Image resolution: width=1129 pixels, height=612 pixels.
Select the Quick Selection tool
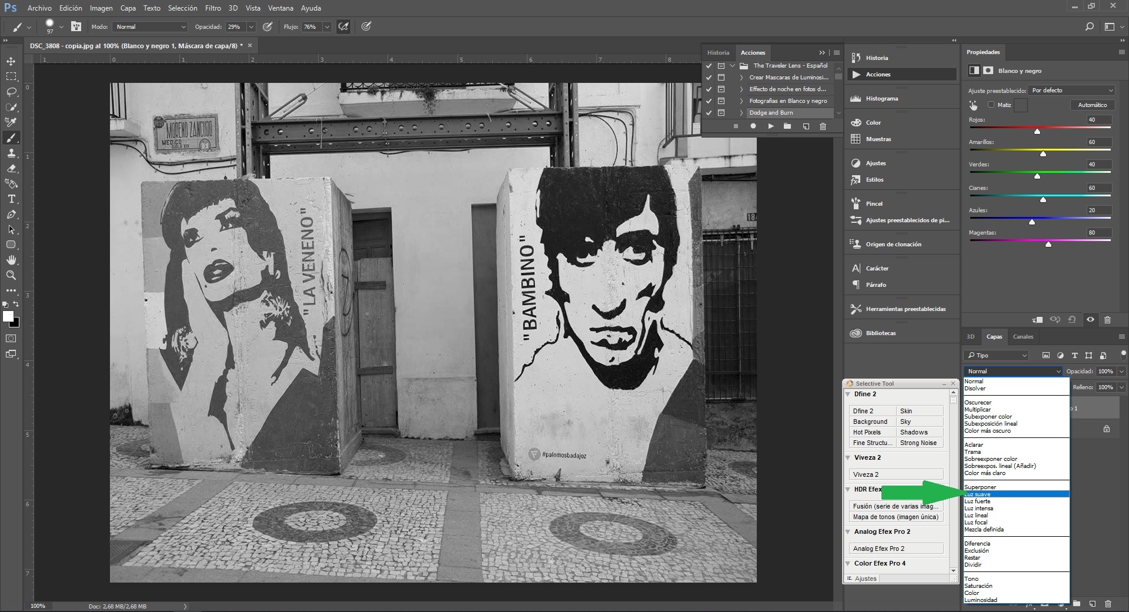pyautogui.click(x=11, y=107)
